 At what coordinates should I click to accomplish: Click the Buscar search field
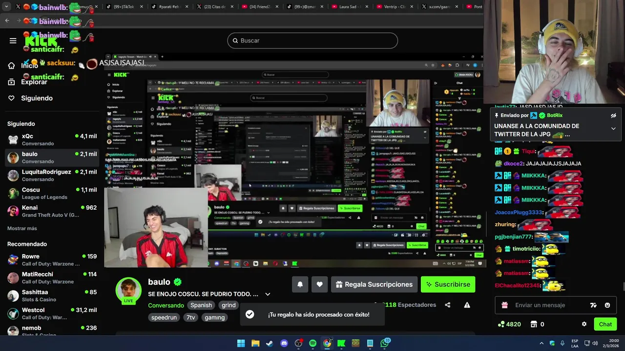pyautogui.click(x=312, y=40)
